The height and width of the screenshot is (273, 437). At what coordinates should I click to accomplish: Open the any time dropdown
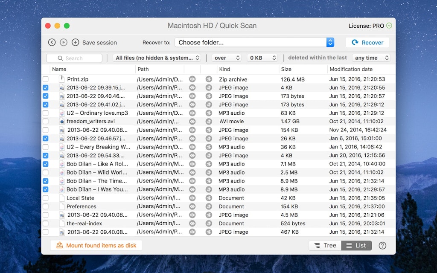[371, 58]
